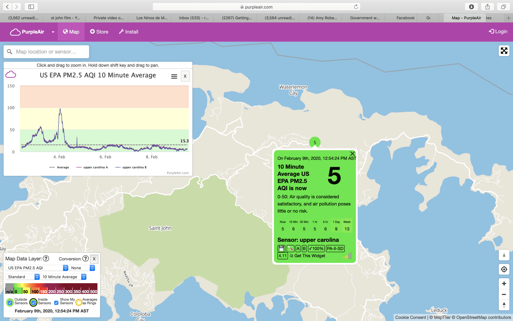
Task: Click the floppy disk save icon in the sensor popup
Action: (x=281, y=249)
